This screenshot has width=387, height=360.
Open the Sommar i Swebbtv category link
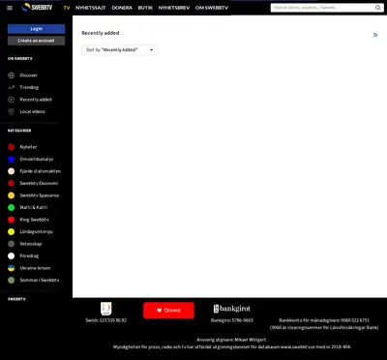(x=40, y=280)
